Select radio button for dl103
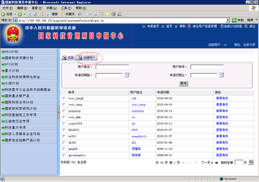 [x=64, y=143]
